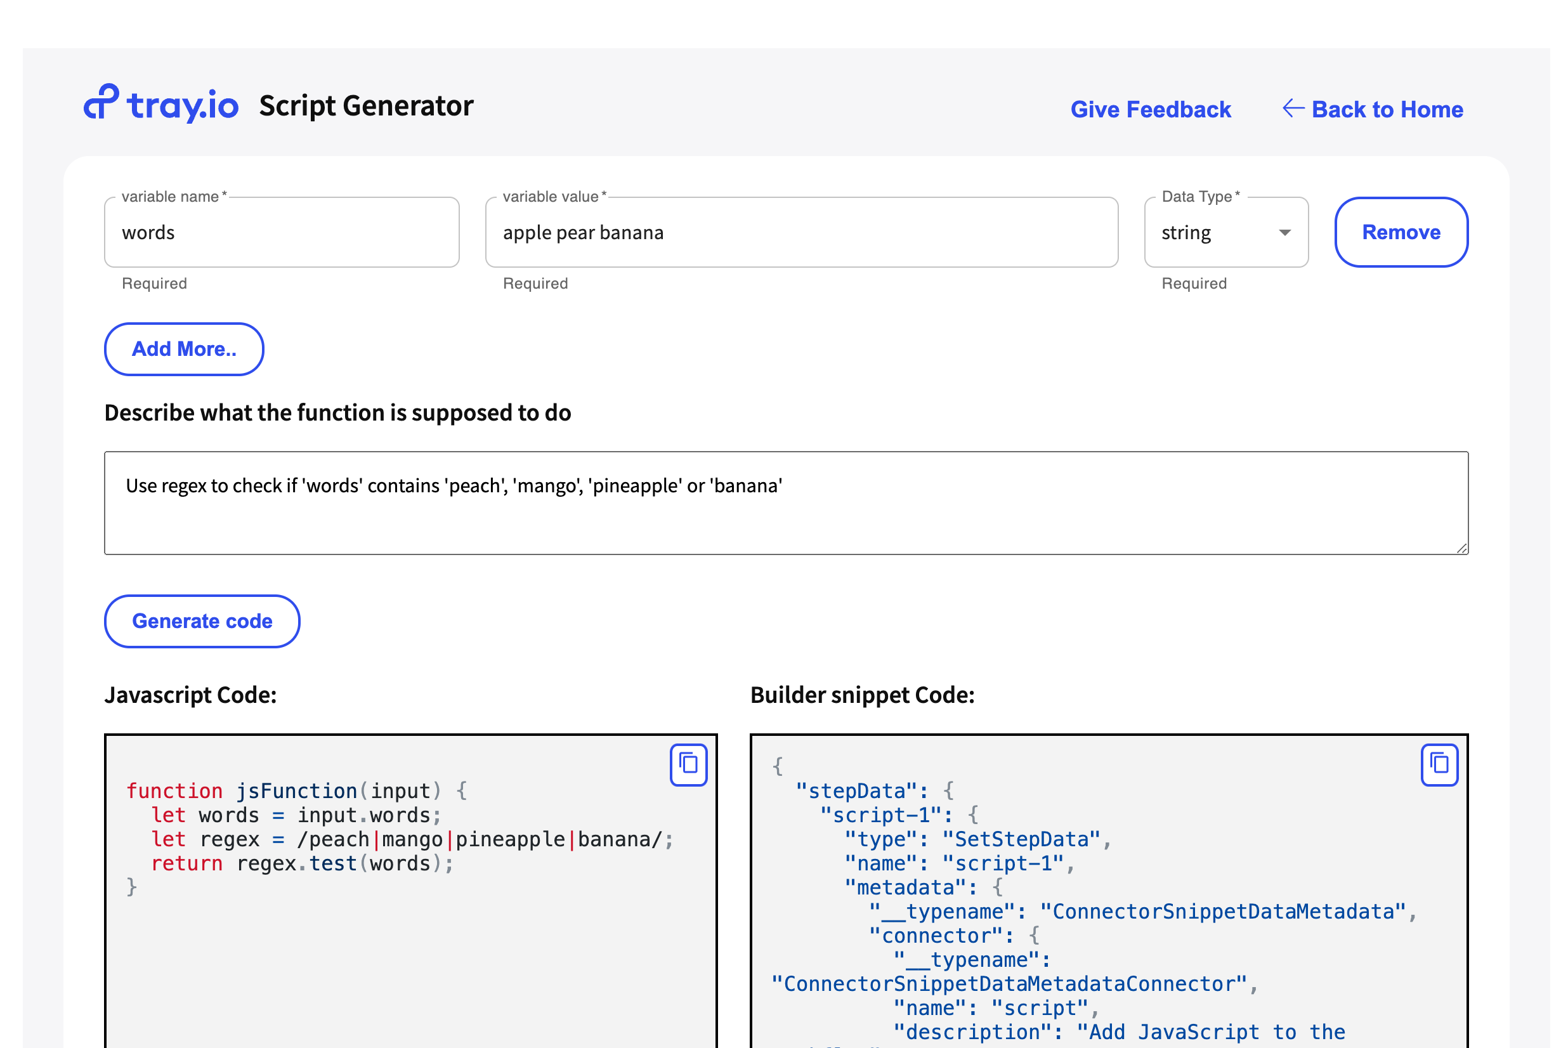Select the variable value field with apple pear banana

point(801,233)
